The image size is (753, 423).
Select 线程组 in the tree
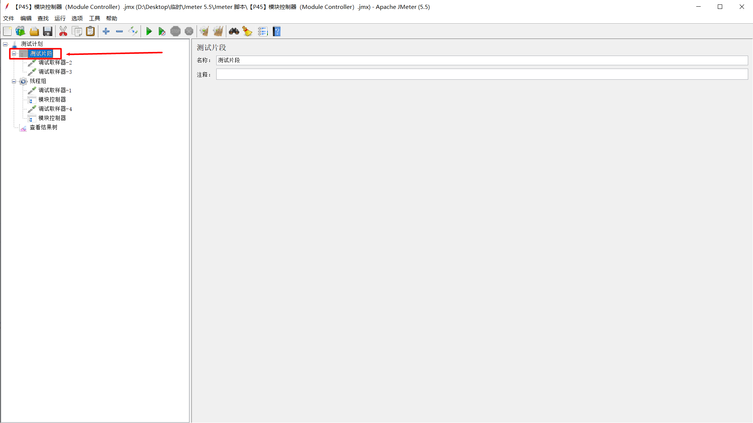coord(38,81)
